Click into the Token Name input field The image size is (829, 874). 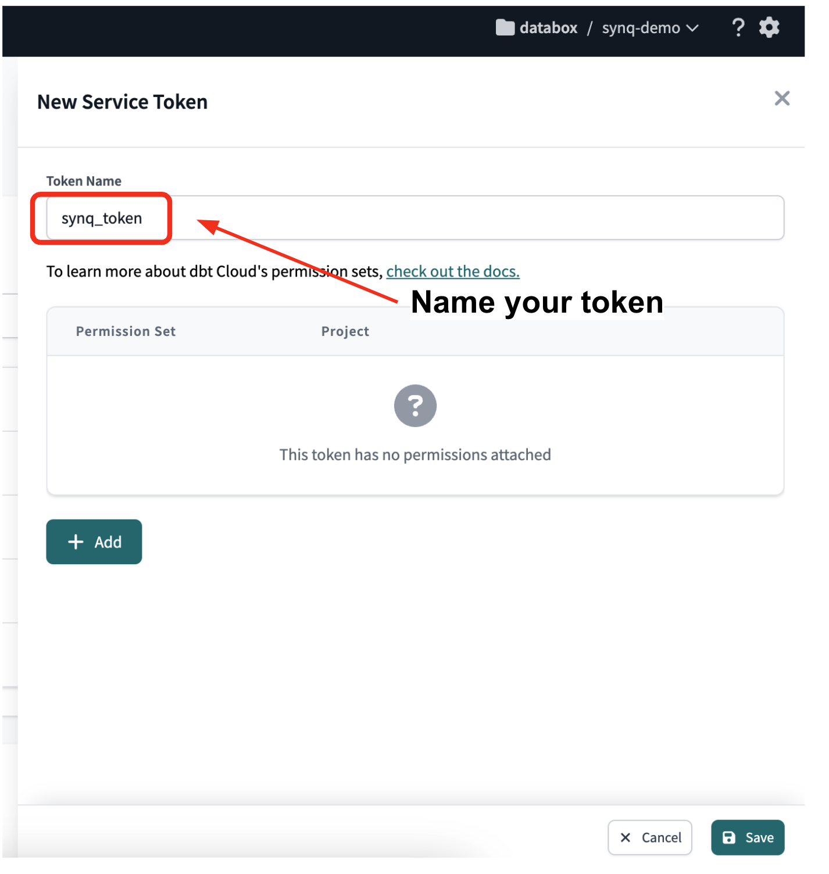click(x=415, y=218)
